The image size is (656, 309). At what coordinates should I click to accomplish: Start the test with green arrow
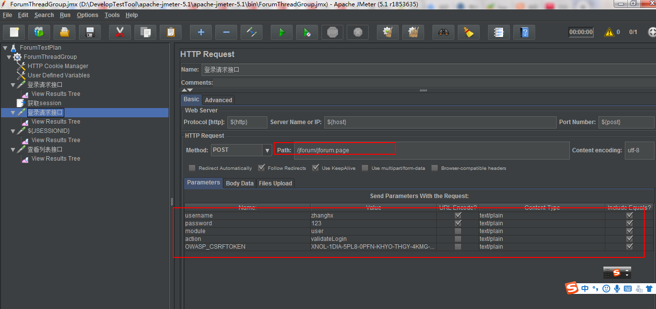281,32
